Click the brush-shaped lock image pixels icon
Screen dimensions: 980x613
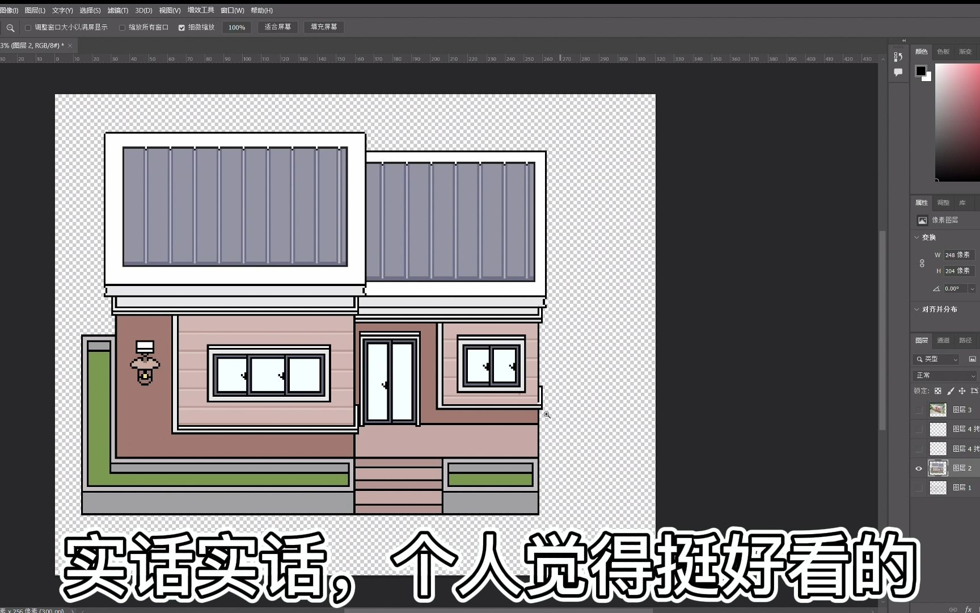click(951, 391)
